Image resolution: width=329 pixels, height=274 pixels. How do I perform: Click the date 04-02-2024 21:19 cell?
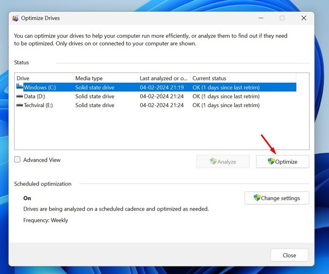pos(162,87)
